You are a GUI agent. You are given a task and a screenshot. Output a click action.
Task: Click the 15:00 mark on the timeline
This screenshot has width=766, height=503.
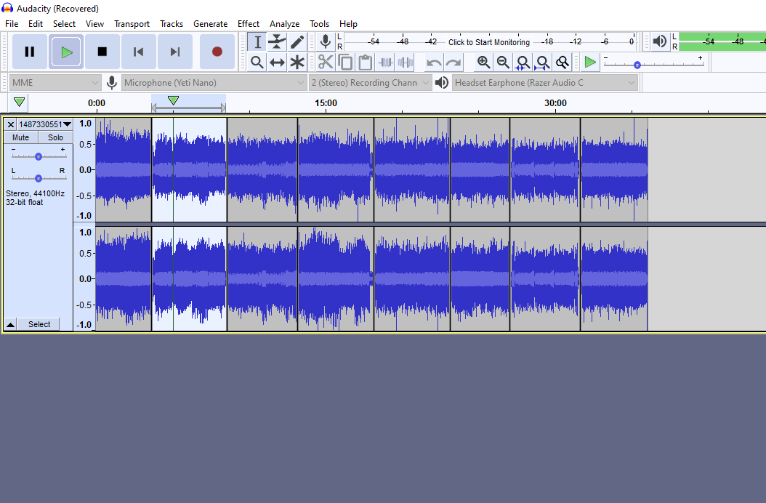tap(326, 102)
